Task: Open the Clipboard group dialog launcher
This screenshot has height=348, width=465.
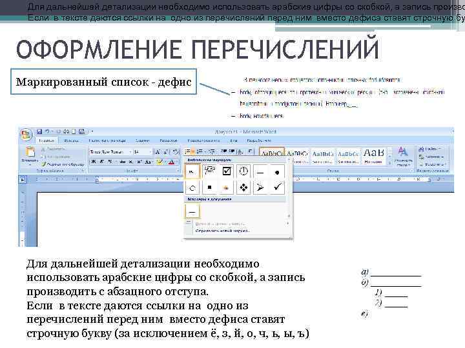Action: point(83,171)
